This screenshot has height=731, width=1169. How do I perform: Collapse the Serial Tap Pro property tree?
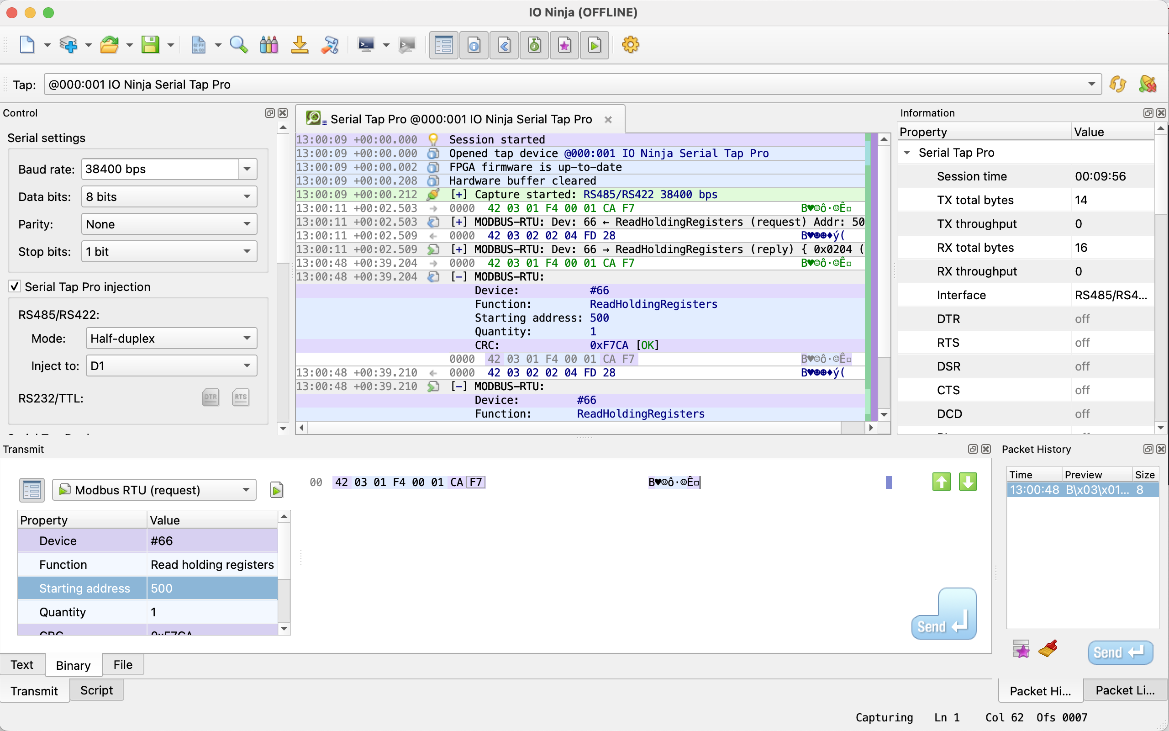[x=907, y=153]
